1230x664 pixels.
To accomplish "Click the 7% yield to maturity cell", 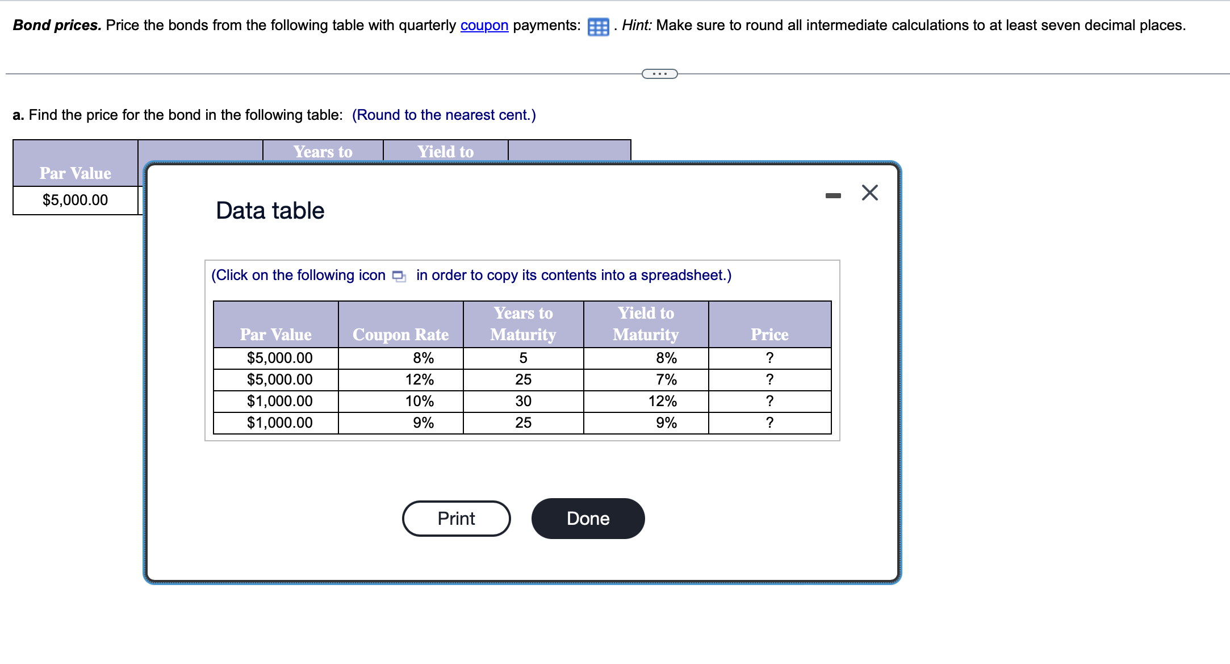I will pos(666,379).
